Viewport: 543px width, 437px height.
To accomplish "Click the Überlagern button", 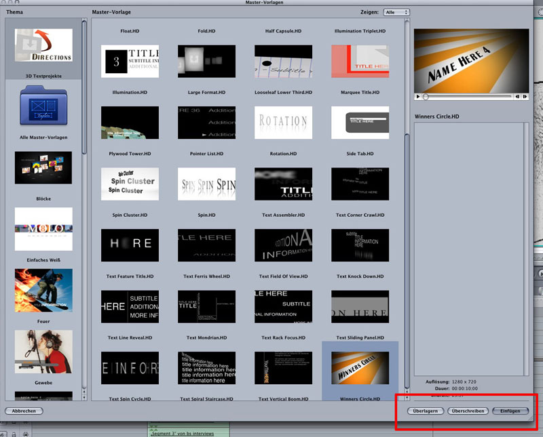I will click(426, 411).
